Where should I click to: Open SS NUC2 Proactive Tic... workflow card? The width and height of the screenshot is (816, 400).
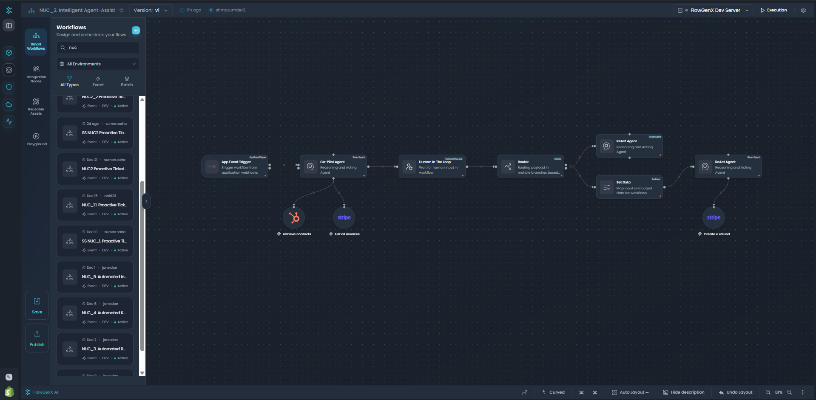(x=95, y=133)
